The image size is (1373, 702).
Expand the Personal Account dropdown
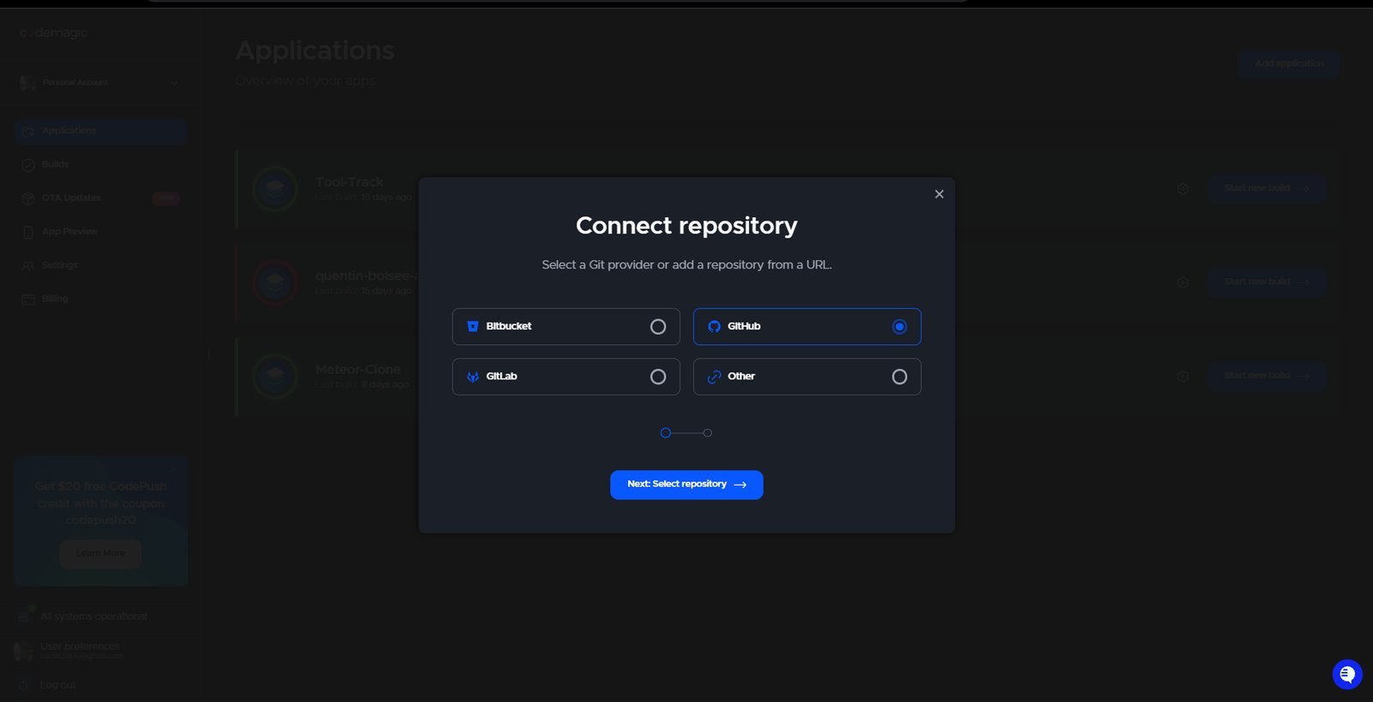pyautogui.click(x=100, y=82)
